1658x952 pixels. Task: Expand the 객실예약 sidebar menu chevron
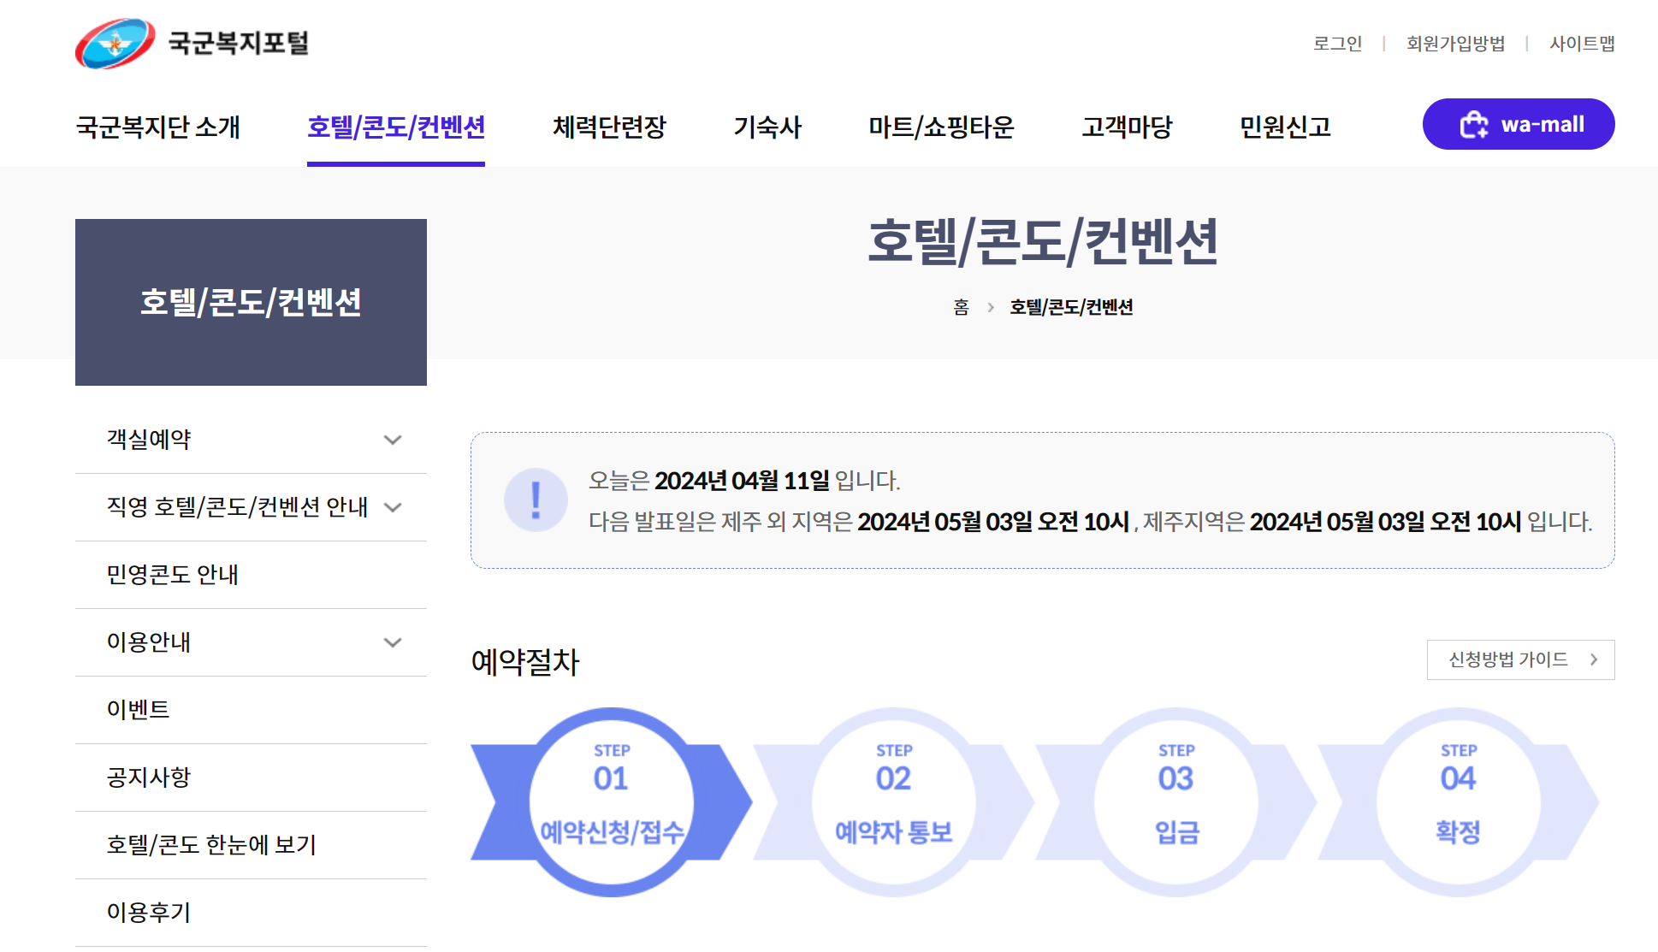pyautogui.click(x=393, y=440)
